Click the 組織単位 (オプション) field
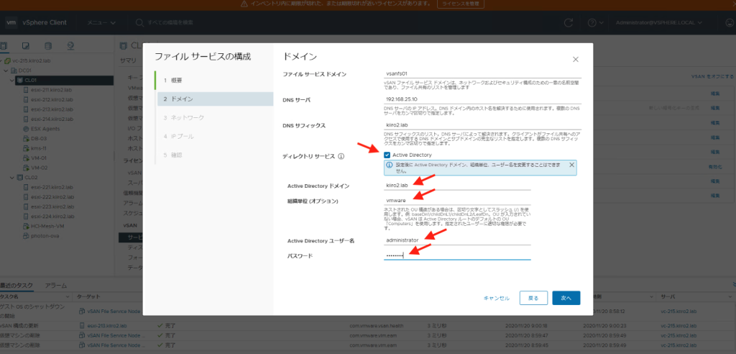This screenshot has height=354, width=736. (x=457, y=200)
